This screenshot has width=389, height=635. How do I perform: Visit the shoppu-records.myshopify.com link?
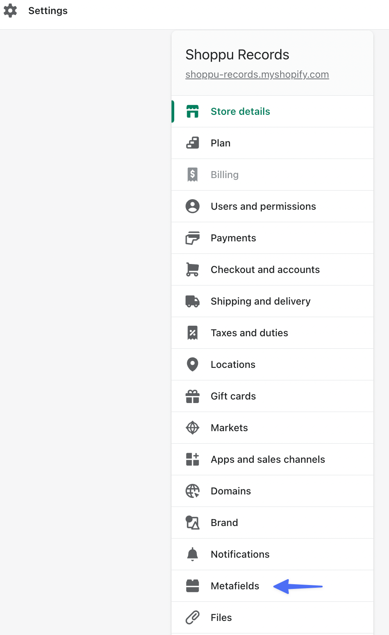257,74
